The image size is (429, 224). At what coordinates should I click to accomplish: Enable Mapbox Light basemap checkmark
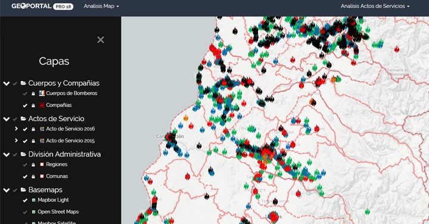coord(25,200)
